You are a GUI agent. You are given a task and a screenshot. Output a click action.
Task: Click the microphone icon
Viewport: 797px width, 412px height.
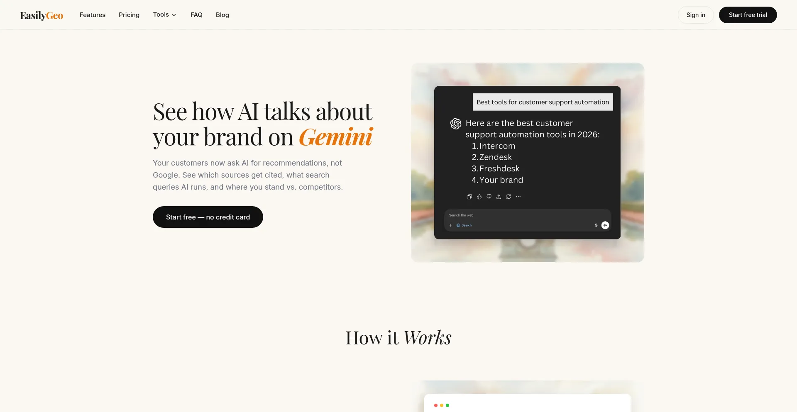(596, 225)
